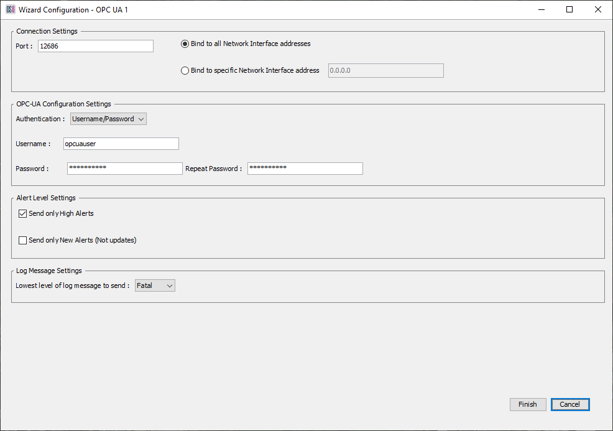613x431 pixels.
Task: Click the 0.0.0.0 interface address field
Action: click(x=385, y=71)
